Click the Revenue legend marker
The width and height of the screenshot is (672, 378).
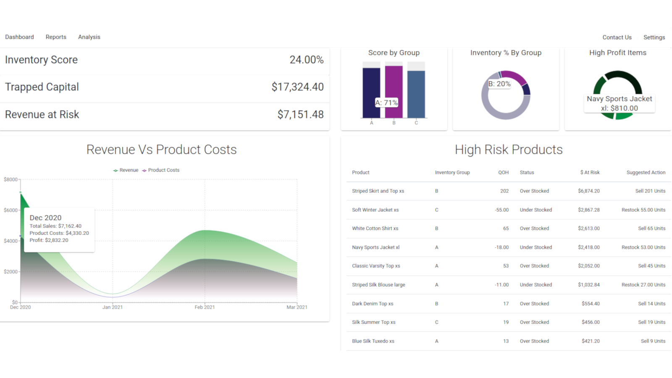pyautogui.click(x=115, y=170)
